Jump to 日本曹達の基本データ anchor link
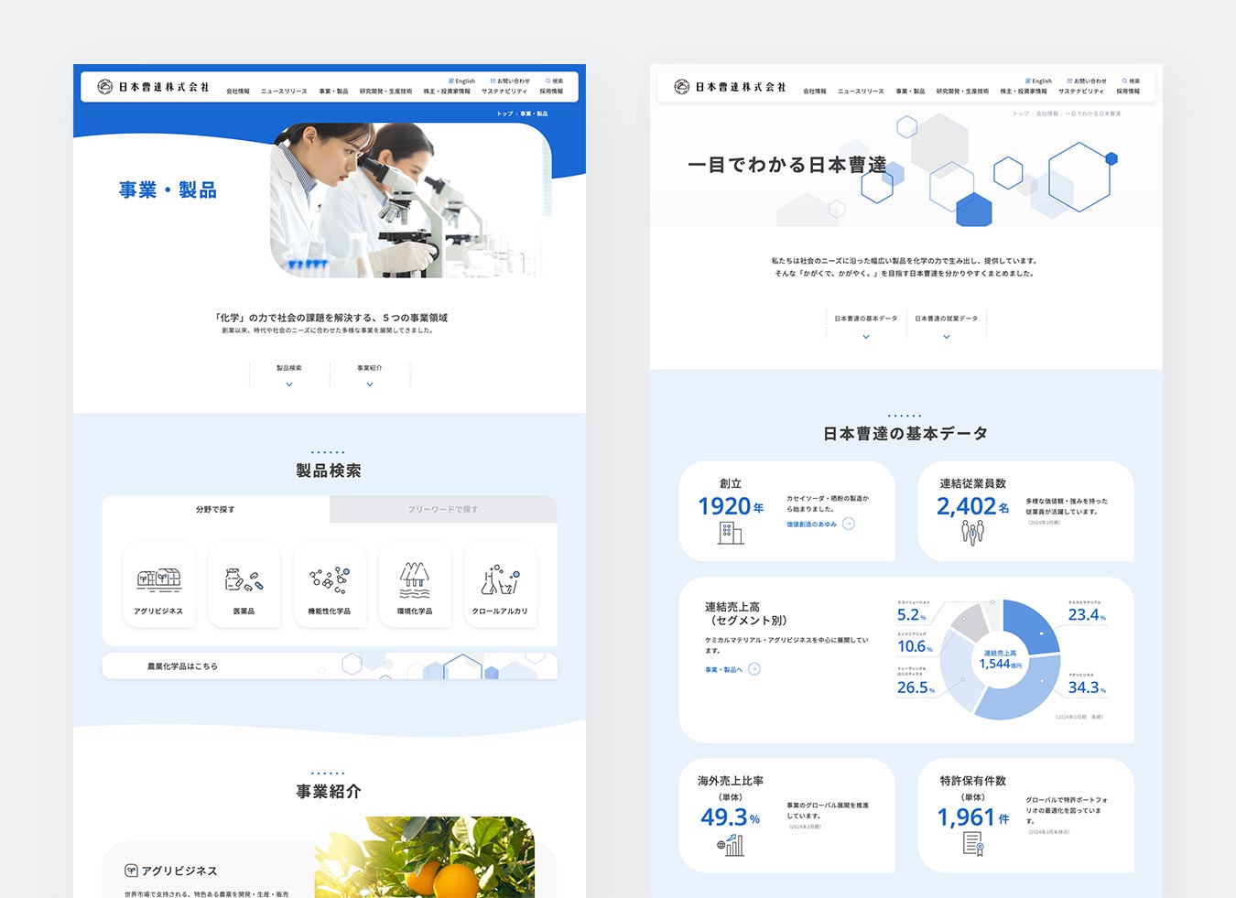 [x=866, y=326]
